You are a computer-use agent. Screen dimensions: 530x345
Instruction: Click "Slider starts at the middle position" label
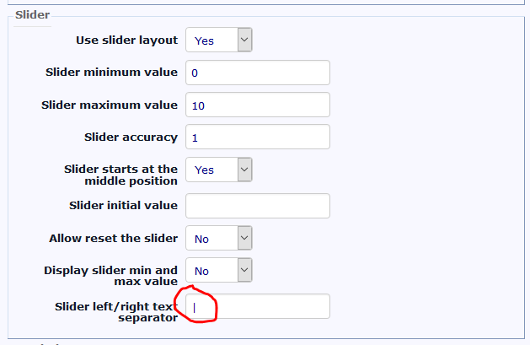click(120, 175)
